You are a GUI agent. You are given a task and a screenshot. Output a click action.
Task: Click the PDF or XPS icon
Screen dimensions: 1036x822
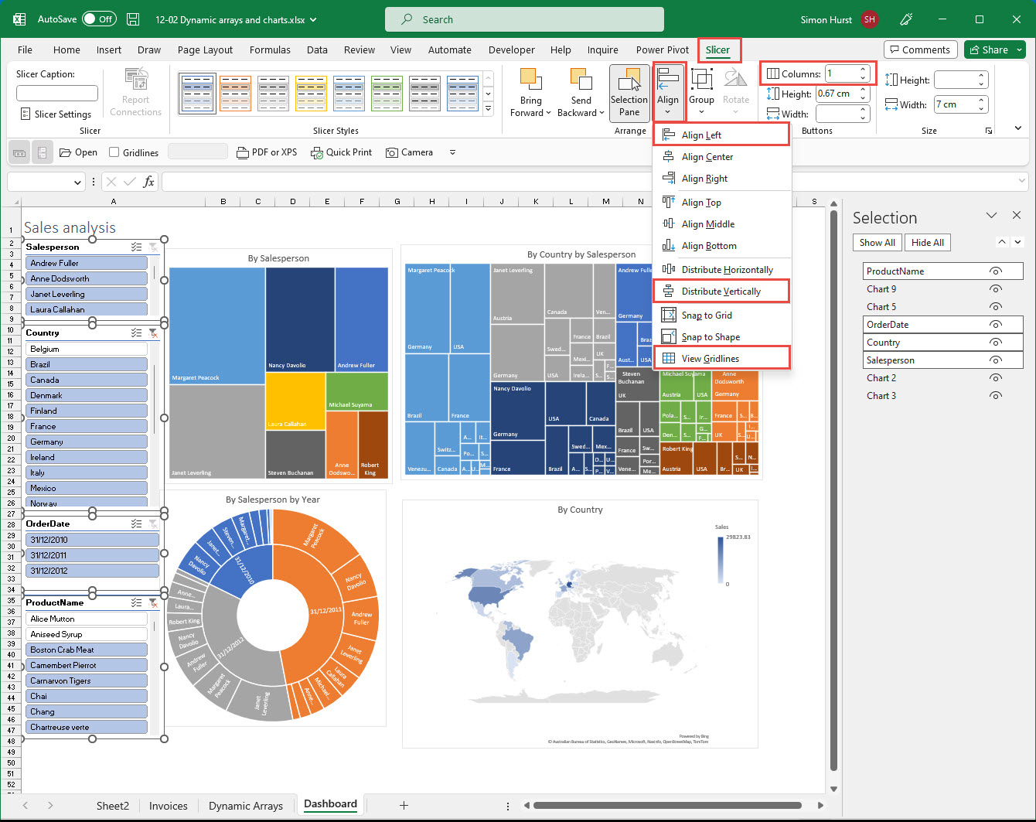click(x=242, y=152)
